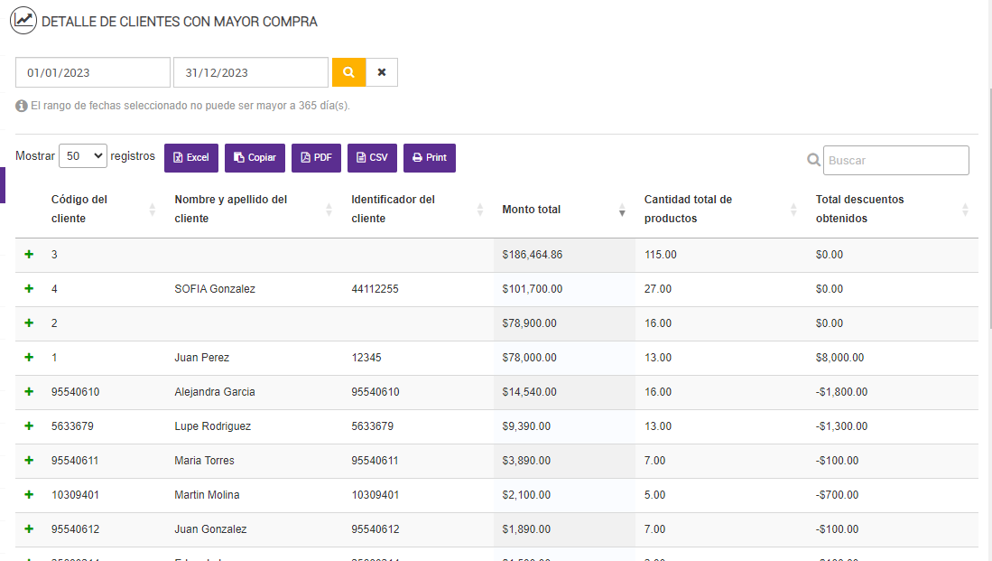Click the Print button

[x=430, y=158]
